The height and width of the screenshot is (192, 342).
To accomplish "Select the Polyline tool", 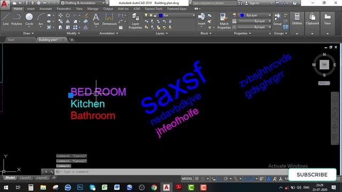I will pyautogui.click(x=17, y=19).
